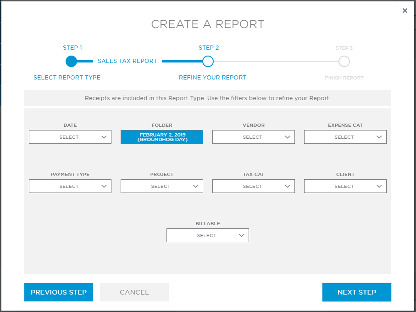The height and width of the screenshot is (312, 416).
Task: Open the BILLABLE filter dropdown
Action: tap(208, 235)
